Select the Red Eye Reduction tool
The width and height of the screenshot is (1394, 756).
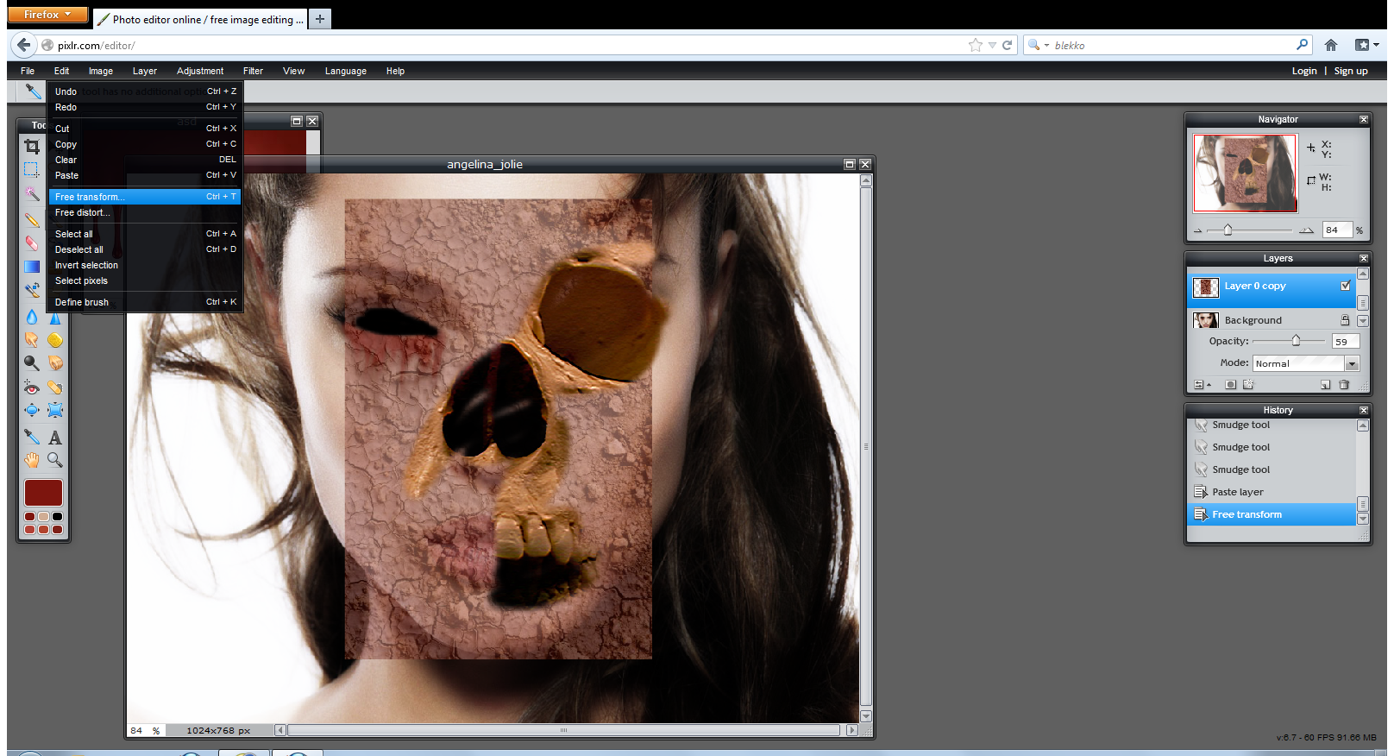tap(32, 387)
